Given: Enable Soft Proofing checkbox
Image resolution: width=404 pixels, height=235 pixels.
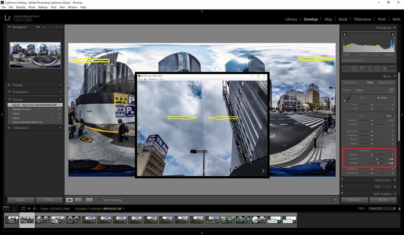Looking at the screenshot, I should click(101, 200).
